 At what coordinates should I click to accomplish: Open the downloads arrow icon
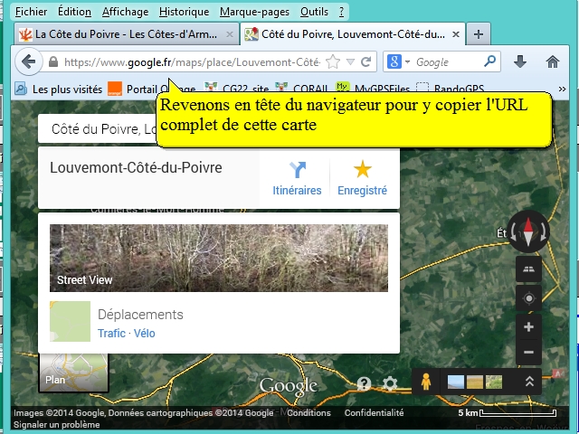point(520,61)
